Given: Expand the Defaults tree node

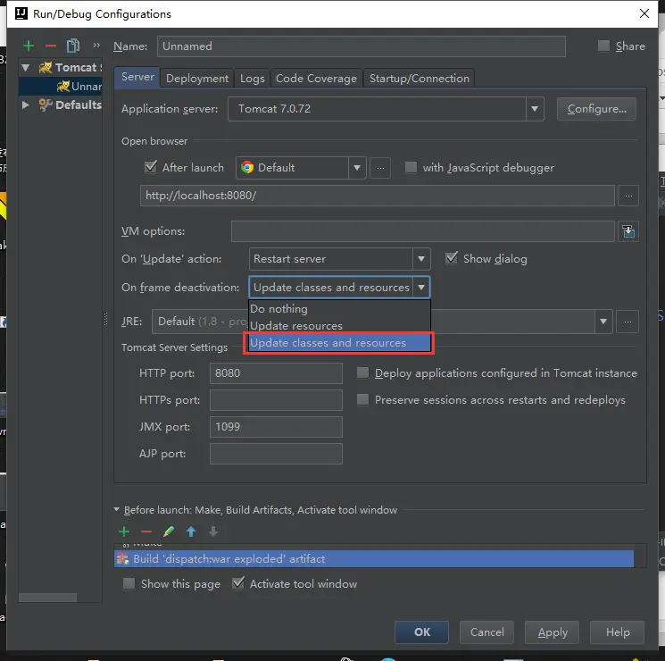Looking at the screenshot, I should pyautogui.click(x=26, y=105).
